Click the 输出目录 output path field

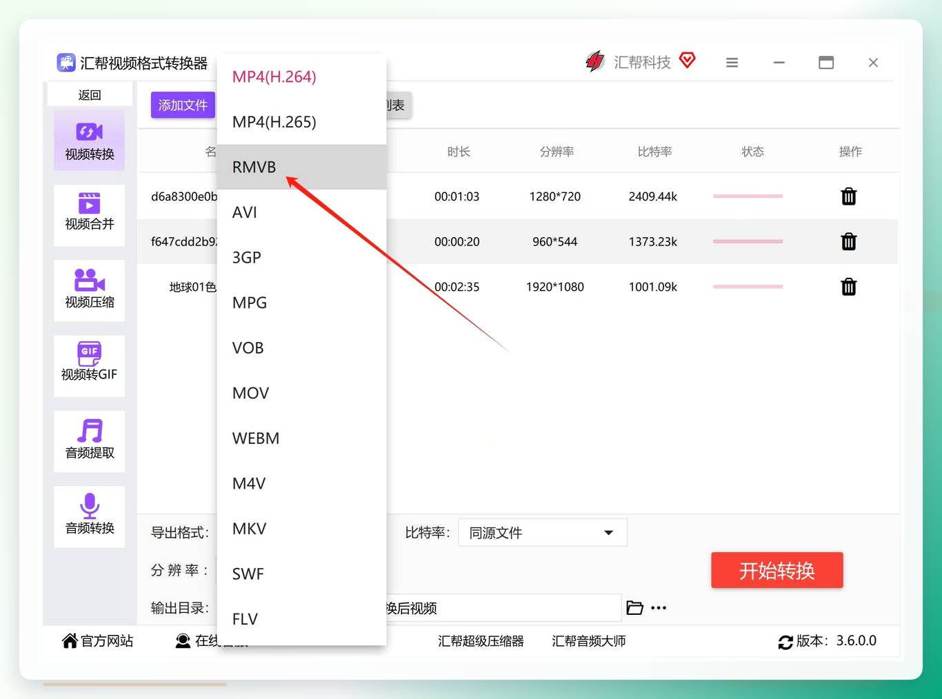(503, 608)
